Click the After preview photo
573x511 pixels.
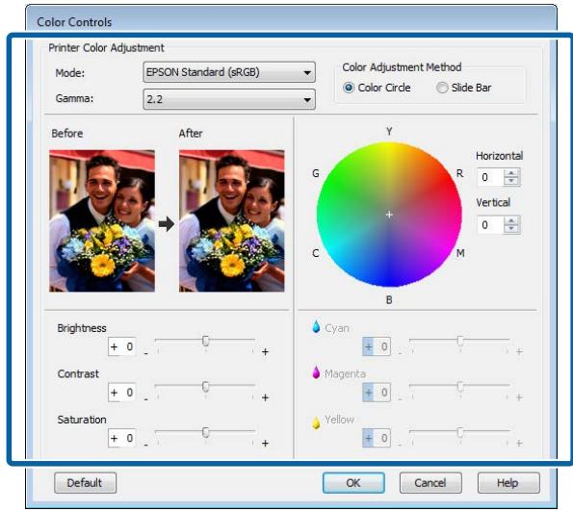click(232, 220)
